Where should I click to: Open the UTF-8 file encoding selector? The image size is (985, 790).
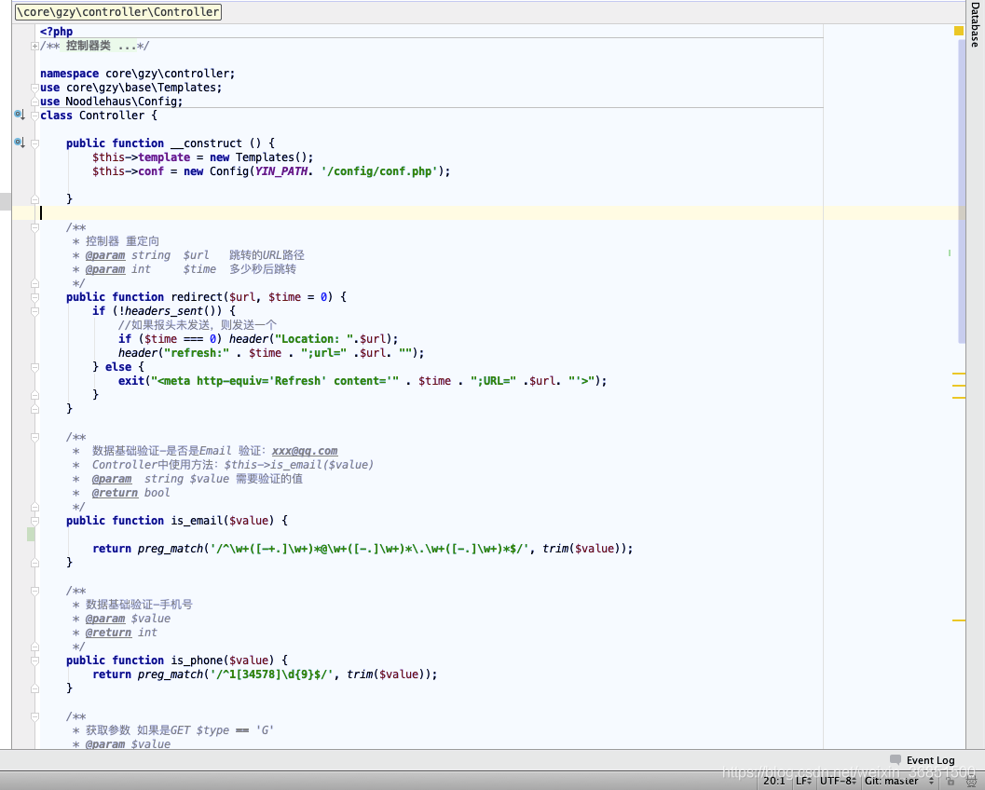(x=838, y=781)
